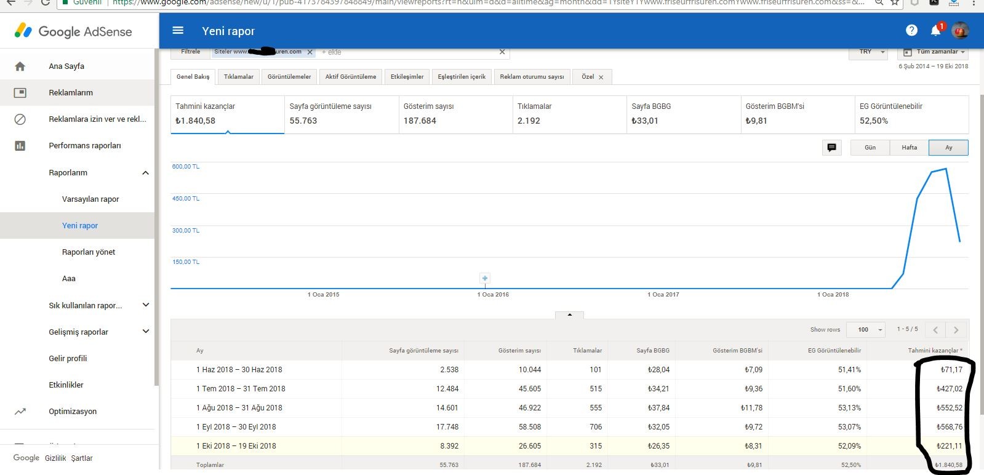Switch chart granularity to Gün
The height and width of the screenshot is (475, 984).
coord(870,148)
